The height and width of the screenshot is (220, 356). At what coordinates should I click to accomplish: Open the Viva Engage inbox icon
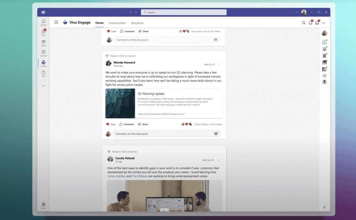coord(317,23)
